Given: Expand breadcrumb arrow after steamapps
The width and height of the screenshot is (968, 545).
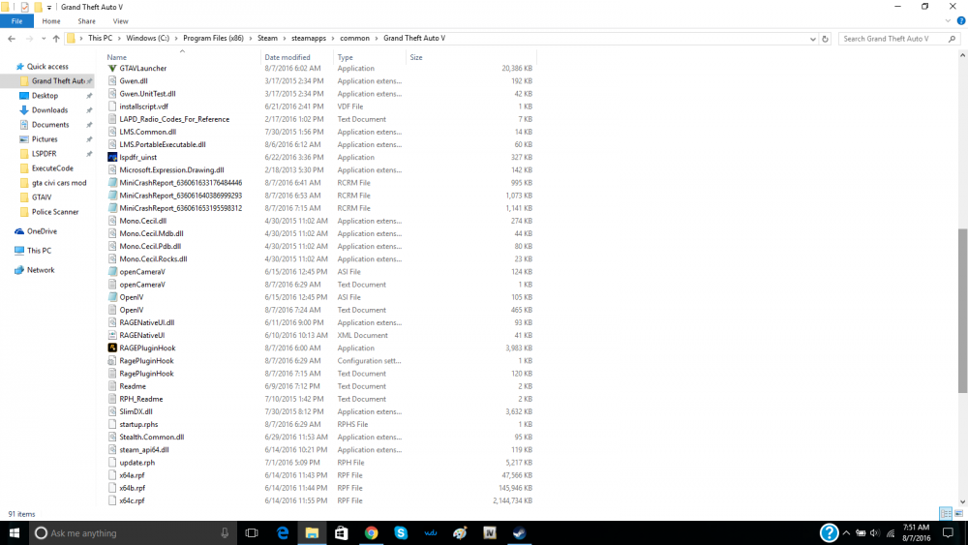Looking at the screenshot, I should 333,39.
